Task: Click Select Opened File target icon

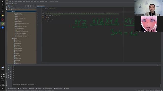Action: click(26, 6)
